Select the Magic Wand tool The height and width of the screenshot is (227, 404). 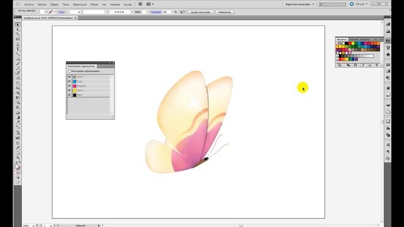[x=18, y=34]
